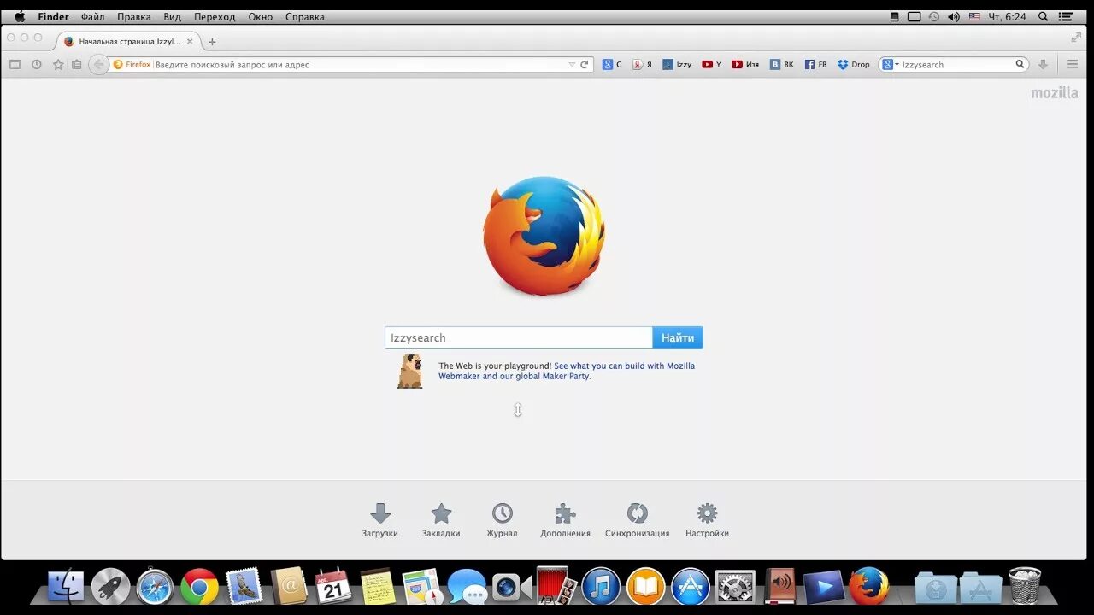Click the Найти search button
The image size is (1094, 615).
678,338
